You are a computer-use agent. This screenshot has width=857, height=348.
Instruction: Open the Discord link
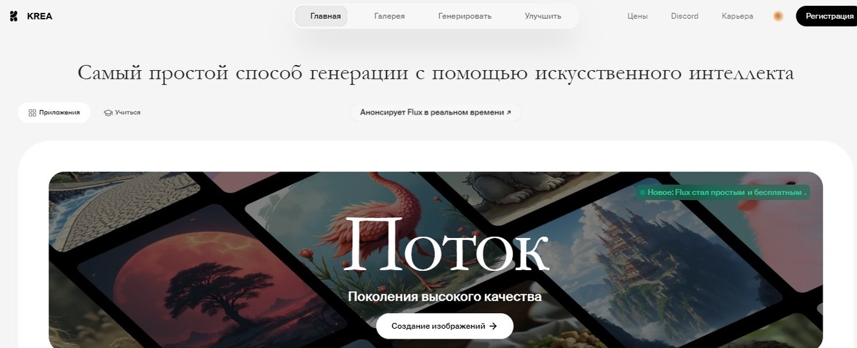(x=685, y=16)
